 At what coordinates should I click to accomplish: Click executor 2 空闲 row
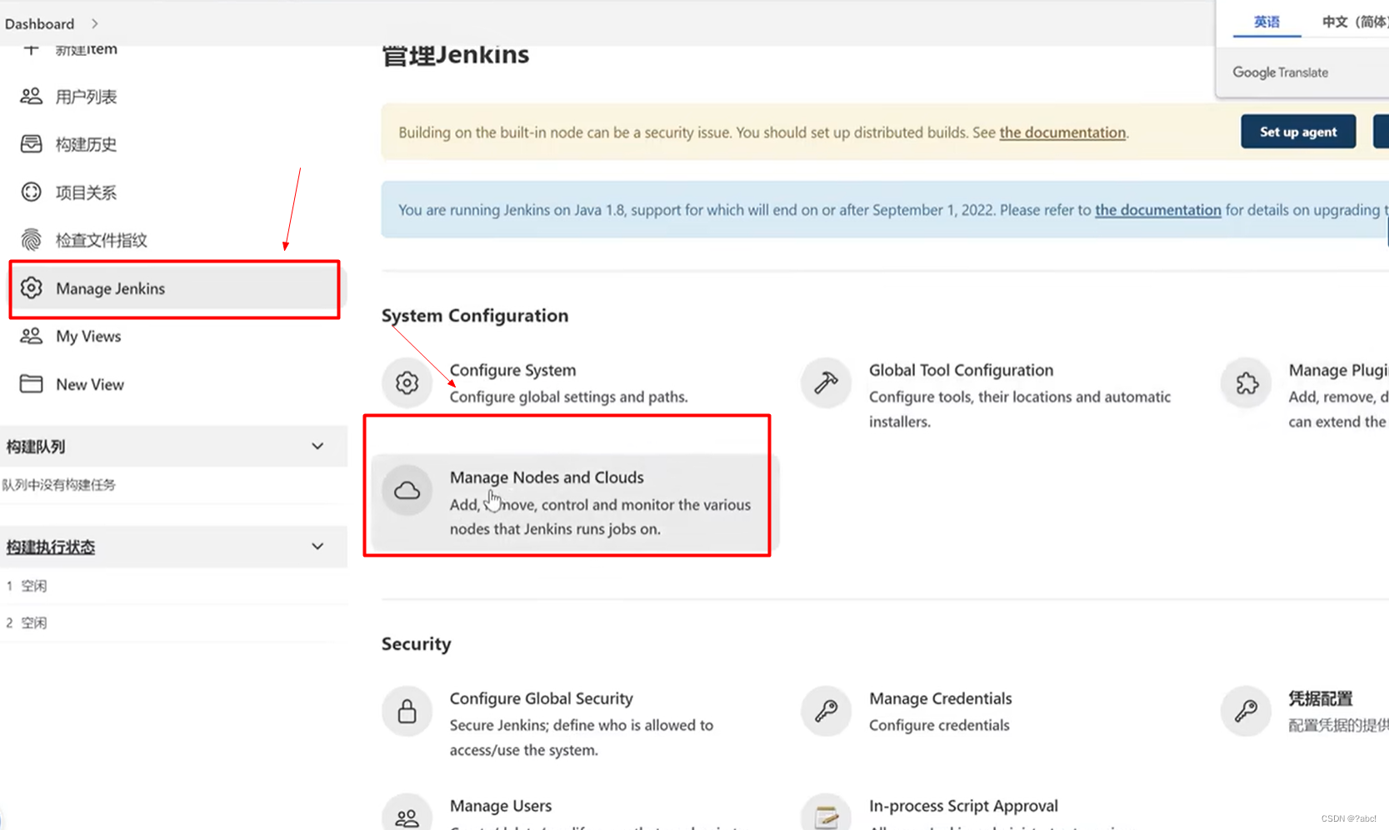173,622
